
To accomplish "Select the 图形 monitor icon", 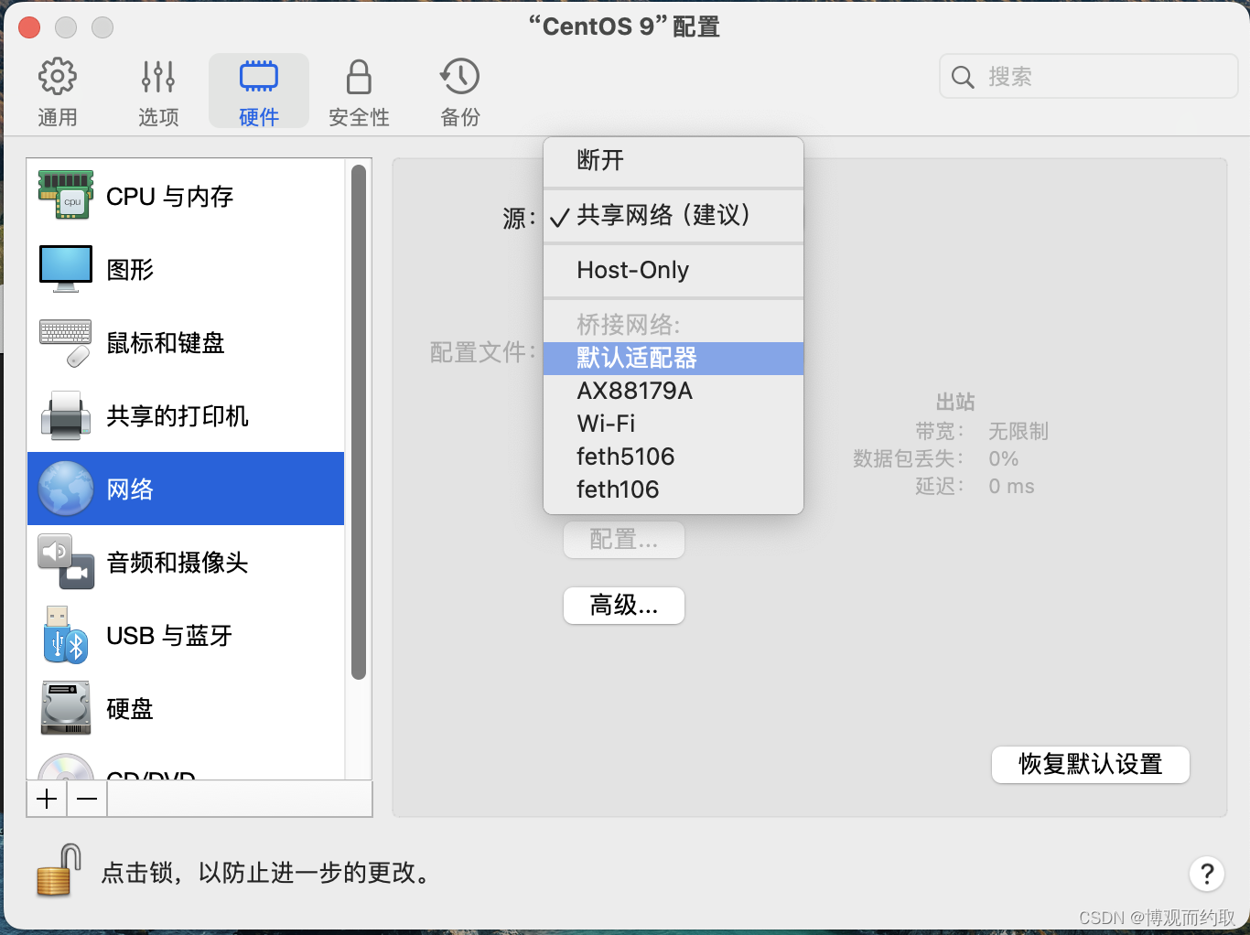I will [66, 269].
